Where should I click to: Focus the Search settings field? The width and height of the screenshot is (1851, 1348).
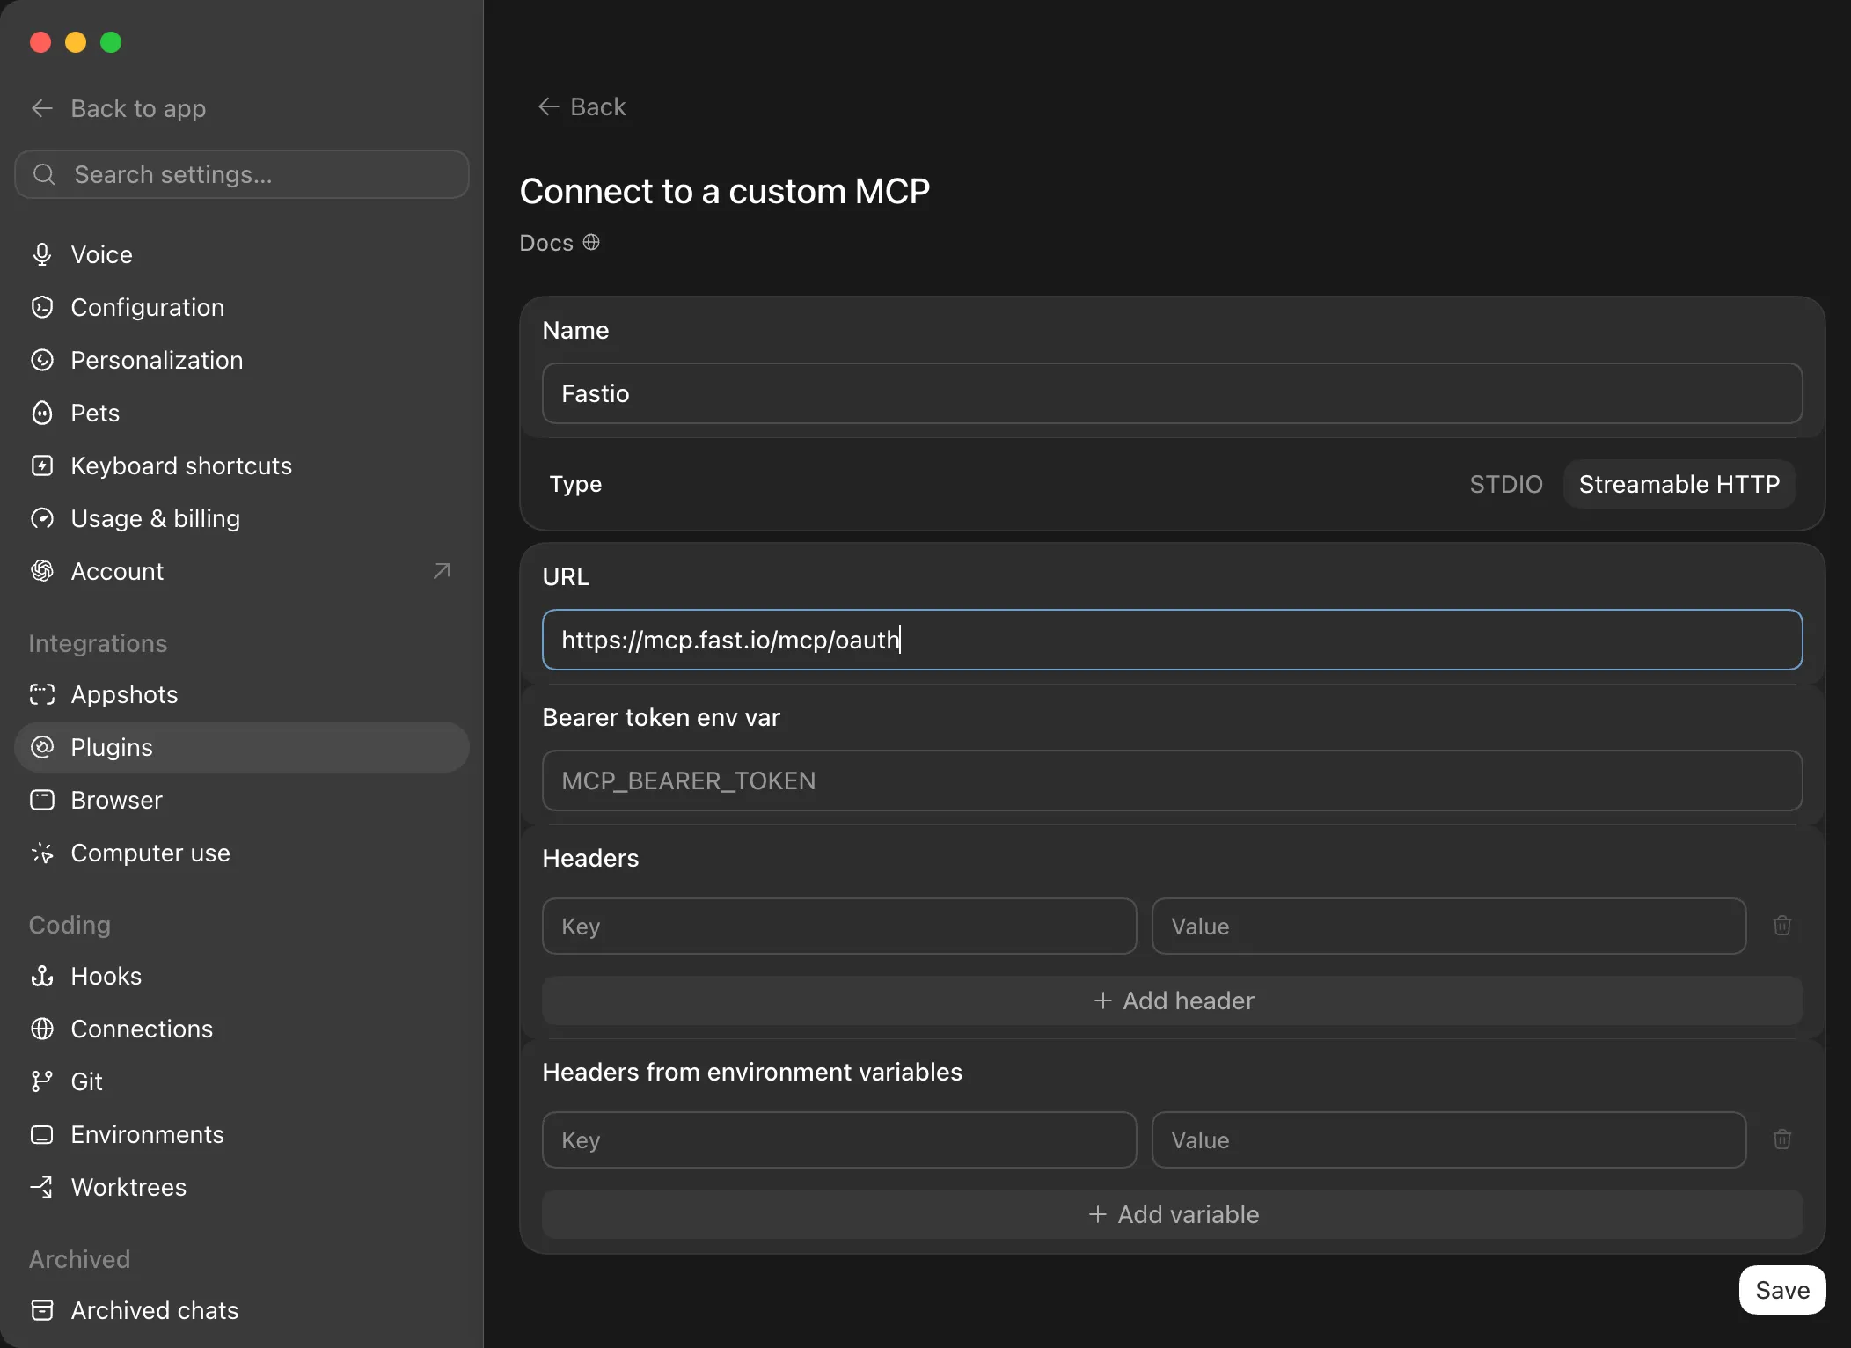[x=242, y=174]
